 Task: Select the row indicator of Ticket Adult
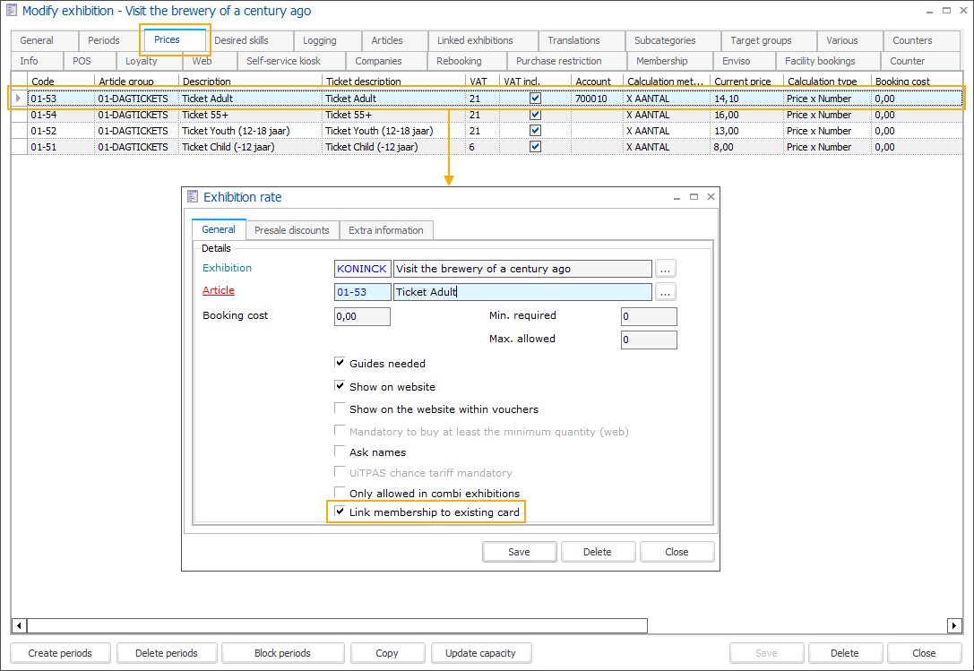tap(19, 98)
